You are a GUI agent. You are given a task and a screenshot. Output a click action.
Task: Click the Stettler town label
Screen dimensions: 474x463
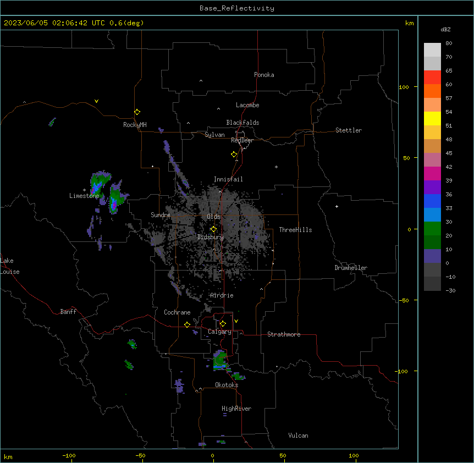pos(349,130)
